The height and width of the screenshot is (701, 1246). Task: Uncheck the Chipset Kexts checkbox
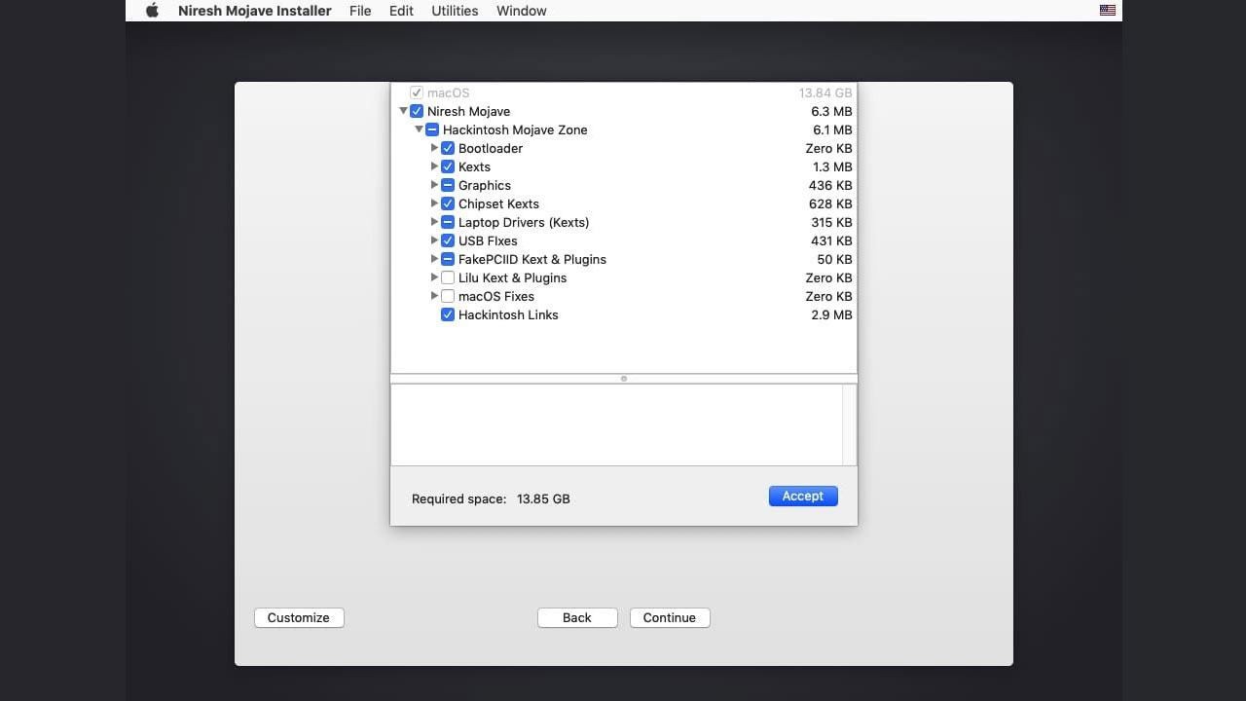point(448,203)
